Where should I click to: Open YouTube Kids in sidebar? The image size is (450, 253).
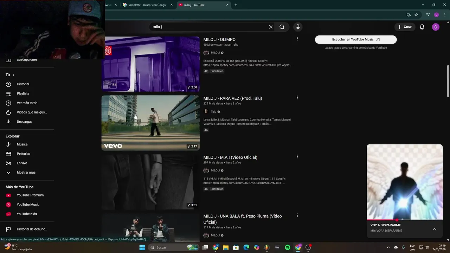(27, 214)
